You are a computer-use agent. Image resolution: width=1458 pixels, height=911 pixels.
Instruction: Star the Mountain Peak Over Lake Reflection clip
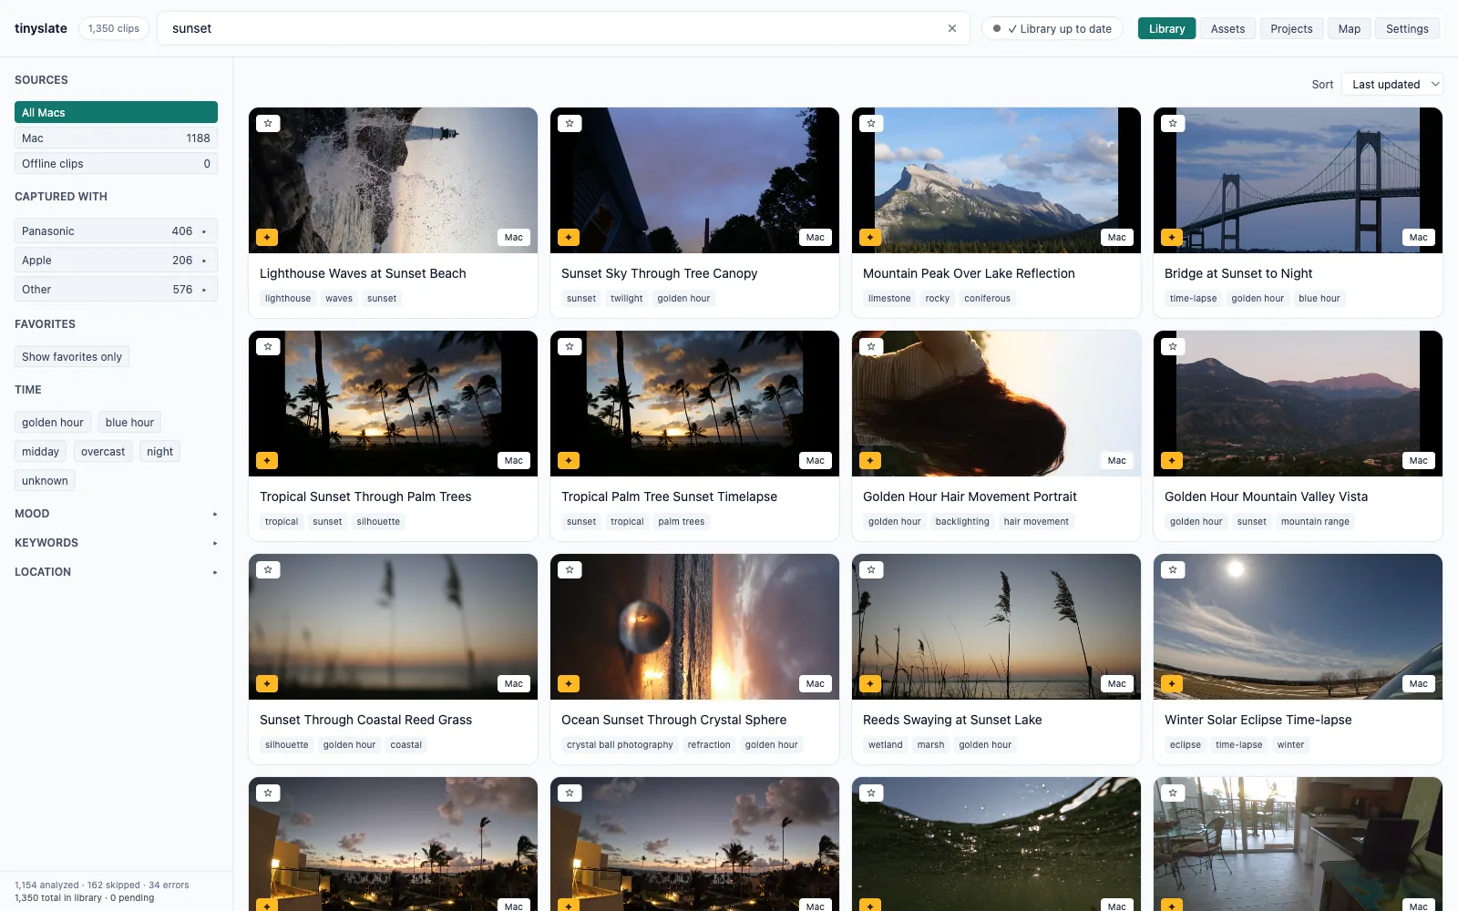coord(871,123)
